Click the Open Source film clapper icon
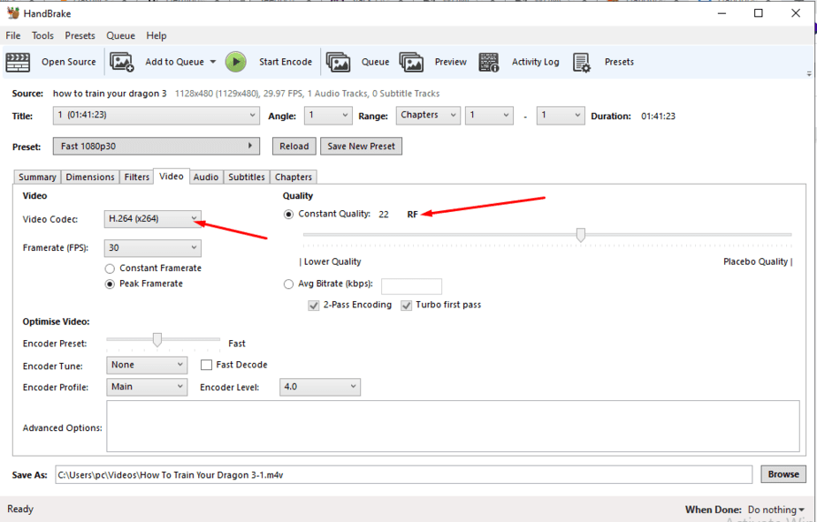The height and width of the screenshot is (522, 817). coord(18,62)
